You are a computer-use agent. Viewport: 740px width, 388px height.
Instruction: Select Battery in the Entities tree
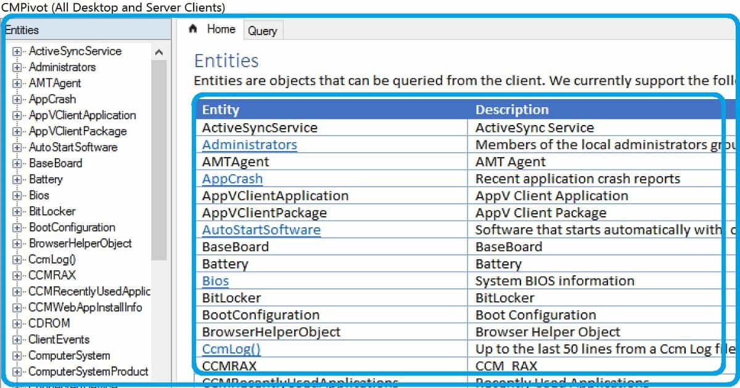pos(46,179)
